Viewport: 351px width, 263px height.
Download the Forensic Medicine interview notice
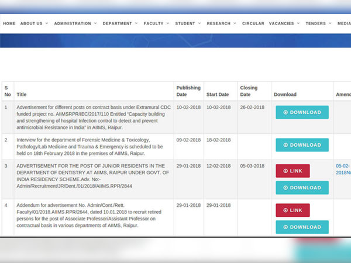(302, 145)
